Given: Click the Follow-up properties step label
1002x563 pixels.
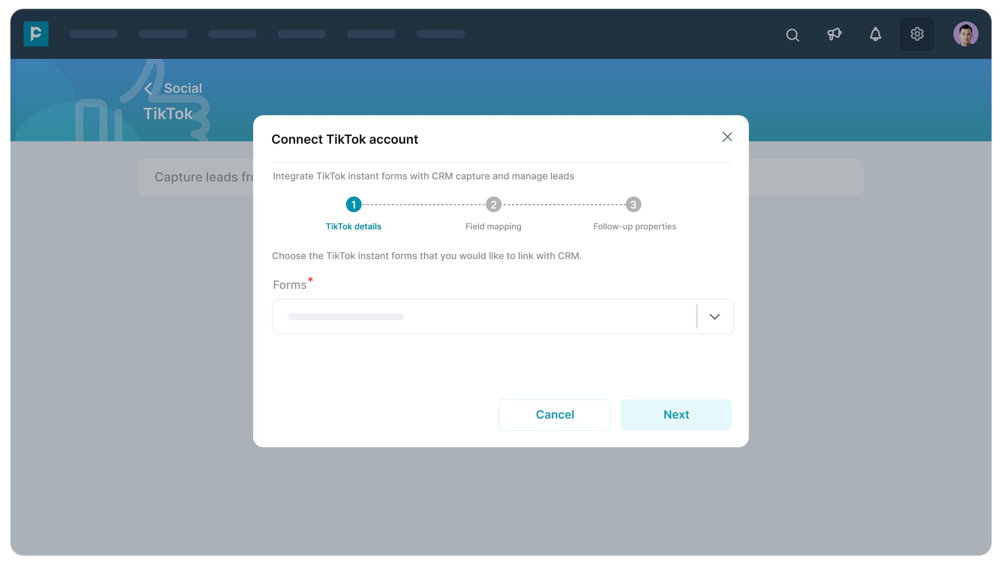Looking at the screenshot, I should tap(634, 227).
